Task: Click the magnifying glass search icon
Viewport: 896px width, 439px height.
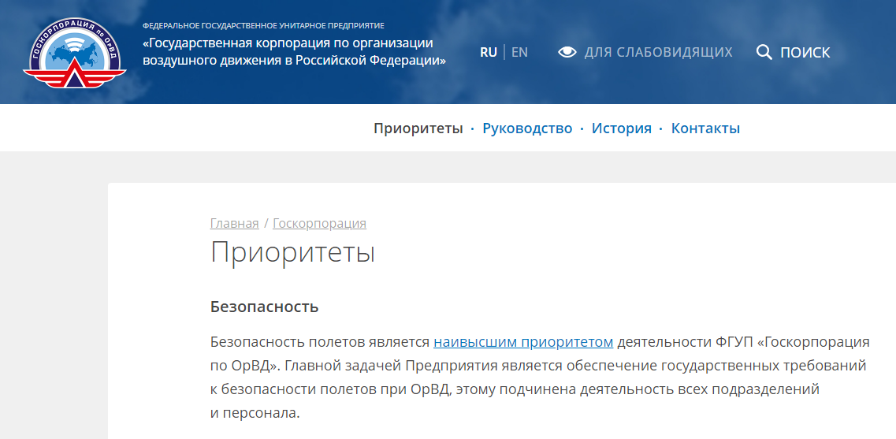Action: pyautogui.click(x=764, y=52)
